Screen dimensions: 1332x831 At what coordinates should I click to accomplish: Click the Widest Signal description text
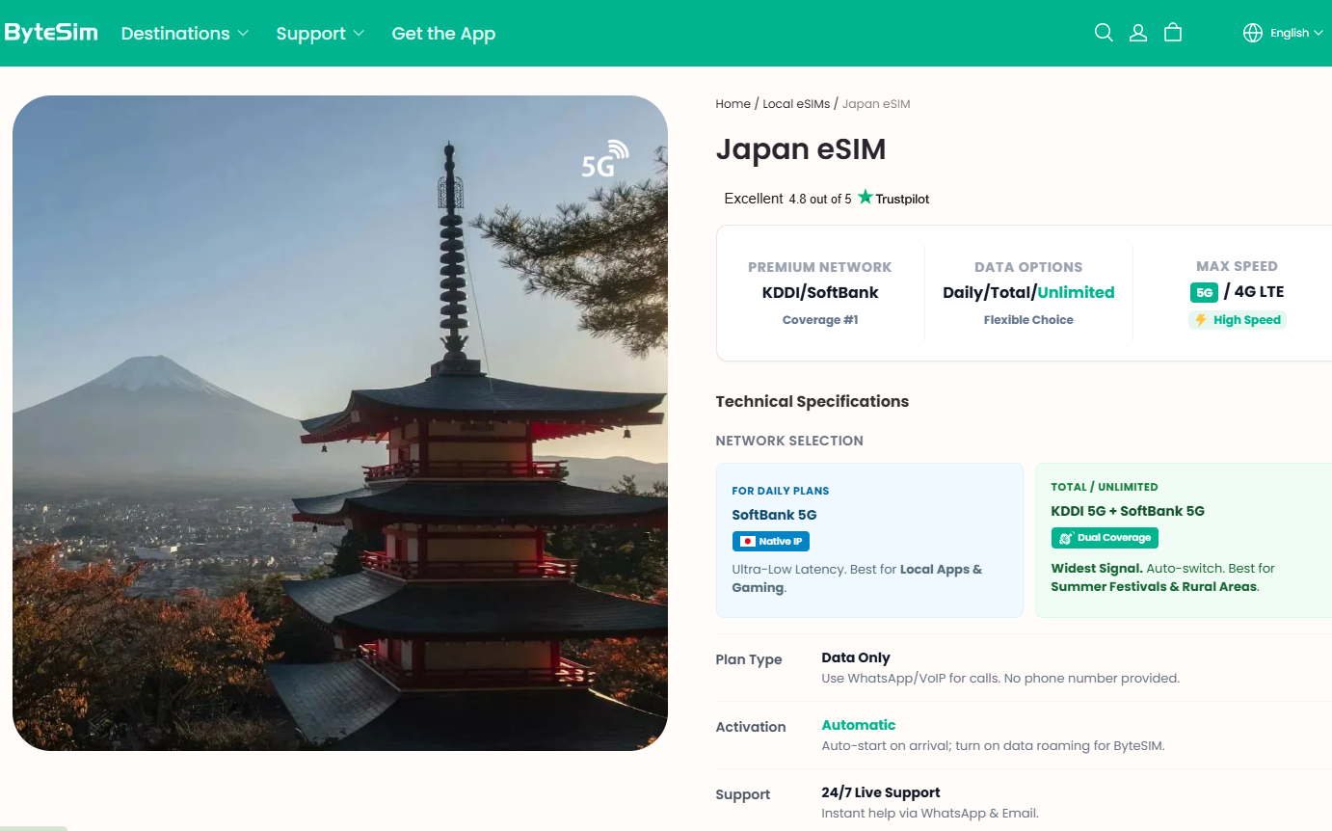pos(1163,577)
